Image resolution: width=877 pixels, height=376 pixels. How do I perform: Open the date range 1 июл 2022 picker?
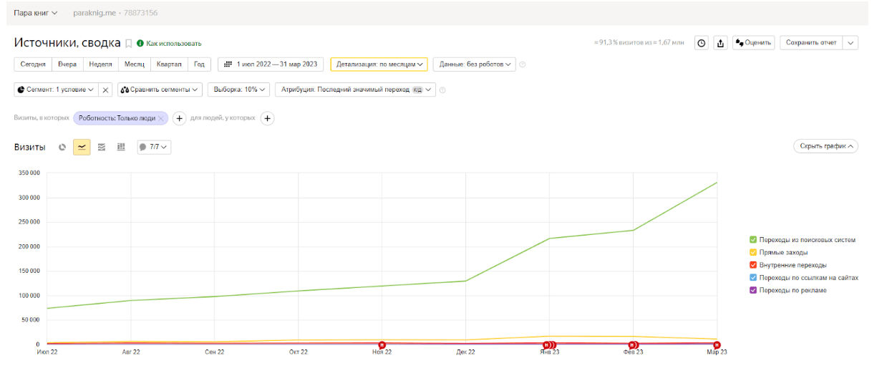click(271, 64)
